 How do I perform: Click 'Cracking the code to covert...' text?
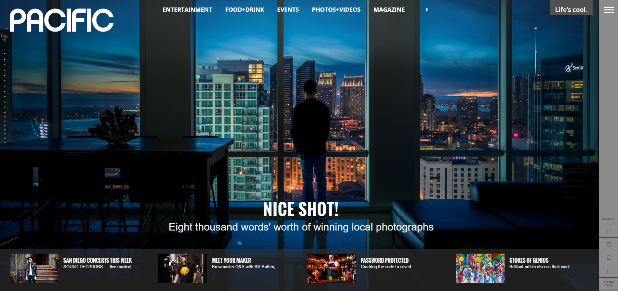coord(388,267)
